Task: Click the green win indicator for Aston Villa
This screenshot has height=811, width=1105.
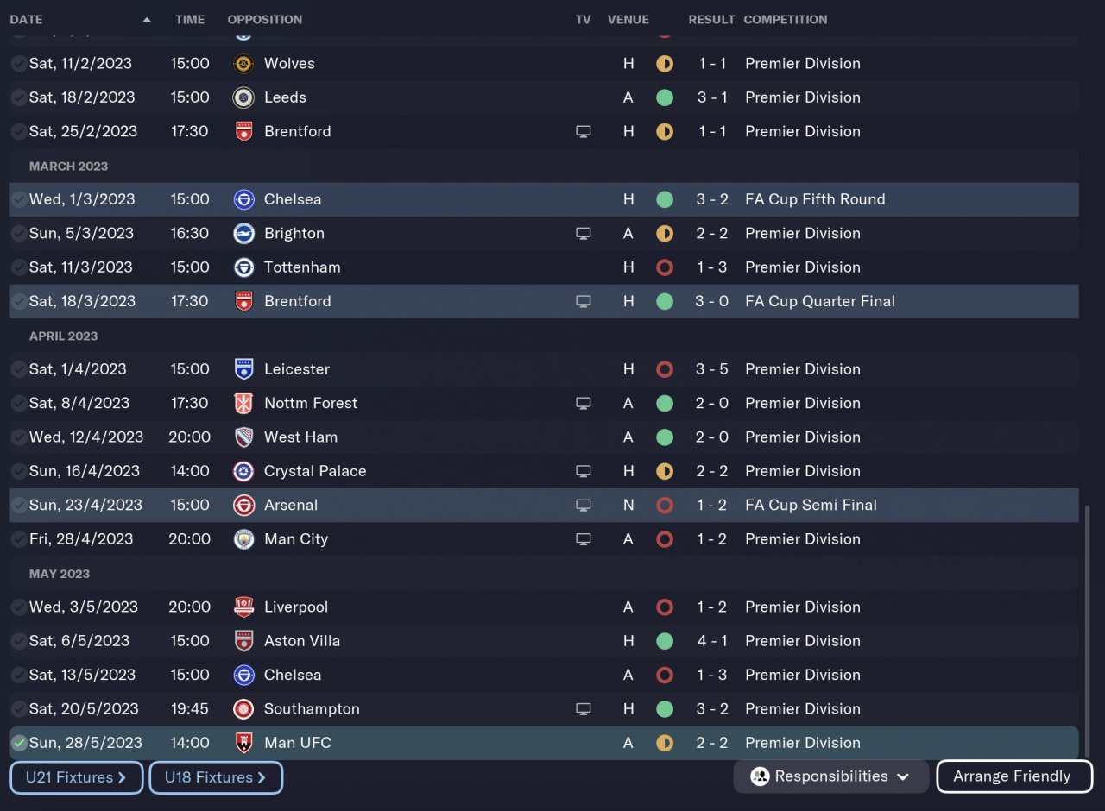Action: [664, 641]
